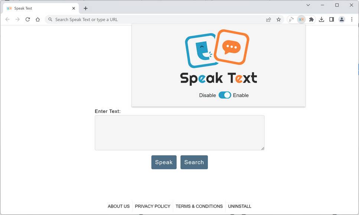Screen dimensions: 359x215
Task: Click the Speak Text logo in popup
Action: pyautogui.click(x=218, y=57)
